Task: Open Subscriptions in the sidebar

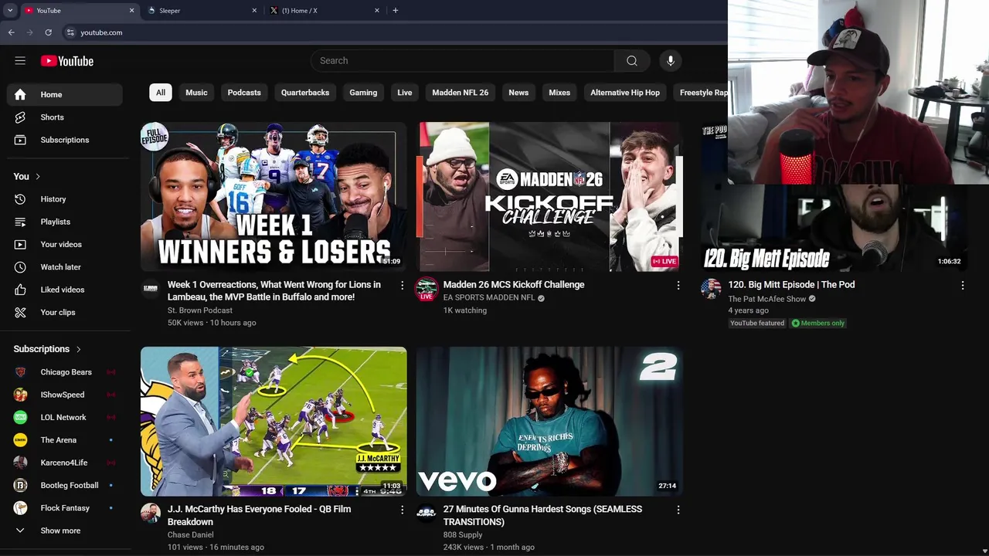Action: tap(65, 140)
